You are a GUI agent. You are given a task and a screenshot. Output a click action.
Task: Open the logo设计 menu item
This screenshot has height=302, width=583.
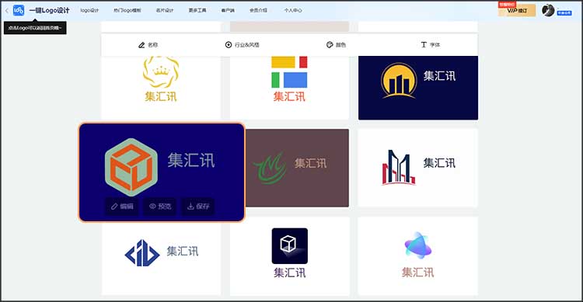(89, 10)
